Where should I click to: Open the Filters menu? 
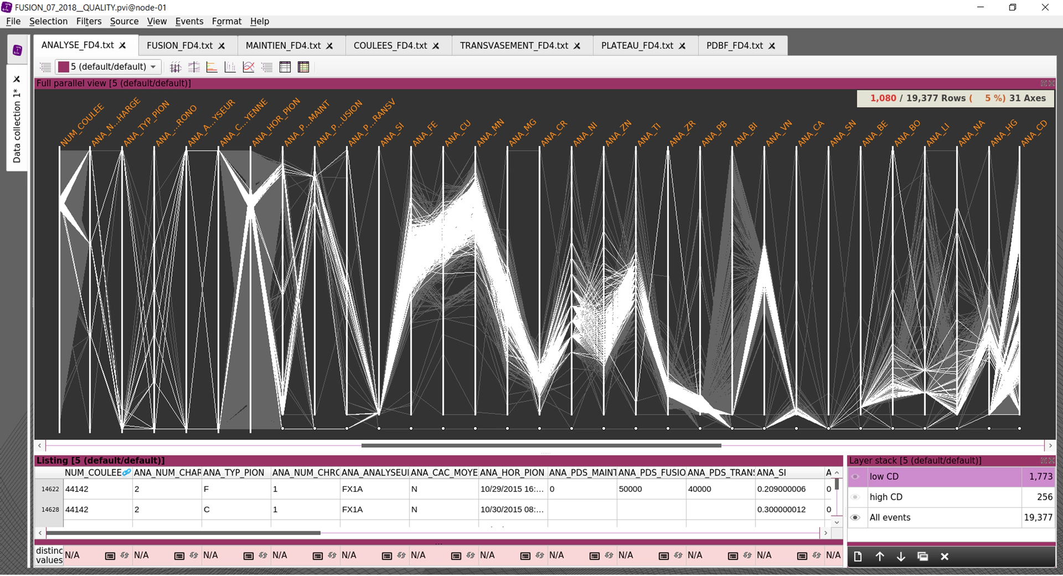[89, 21]
